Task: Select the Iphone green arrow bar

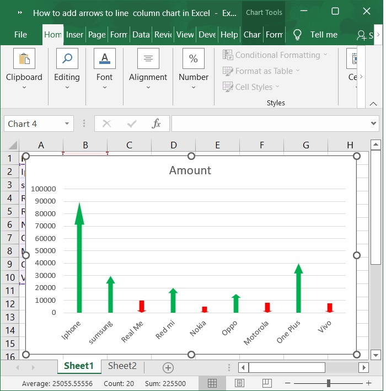Action: pos(79,258)
